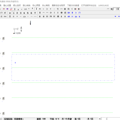Insert the DS repeat sign
Image resolution: width=120 pixels, height=120 pixels.
pos(47,16)
